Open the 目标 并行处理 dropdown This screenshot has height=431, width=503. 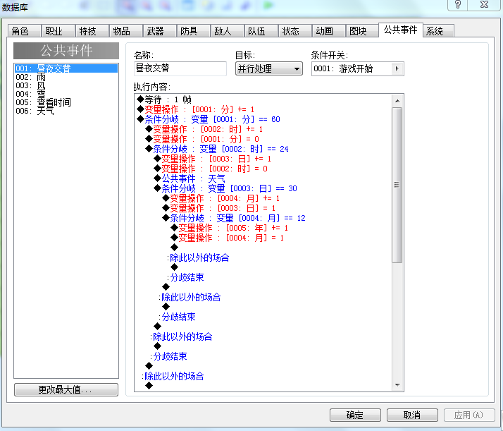pos(269,68)
